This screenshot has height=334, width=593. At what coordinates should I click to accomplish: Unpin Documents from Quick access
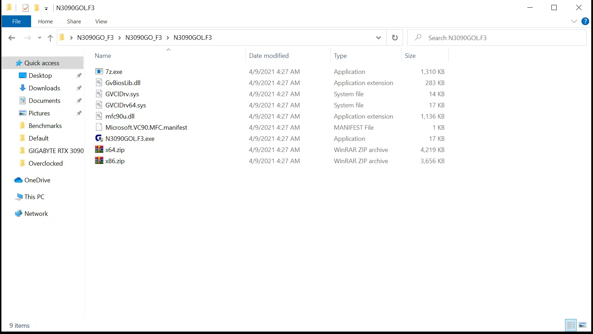coord(79,100)
